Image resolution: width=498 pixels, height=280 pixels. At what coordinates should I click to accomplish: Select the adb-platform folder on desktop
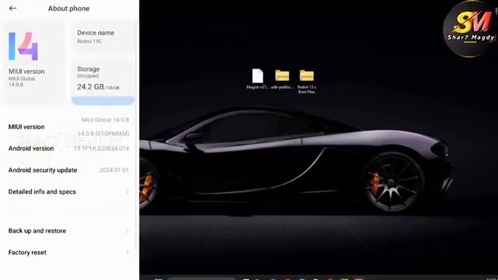tap(282, 79)
